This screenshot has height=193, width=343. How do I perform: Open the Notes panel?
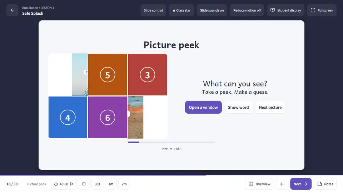(325, 184)
